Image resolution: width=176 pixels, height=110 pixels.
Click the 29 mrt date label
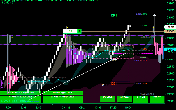66,108
